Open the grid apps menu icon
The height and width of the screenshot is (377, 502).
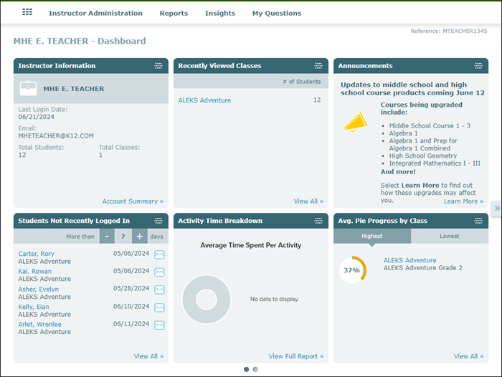tap(27, 13)
